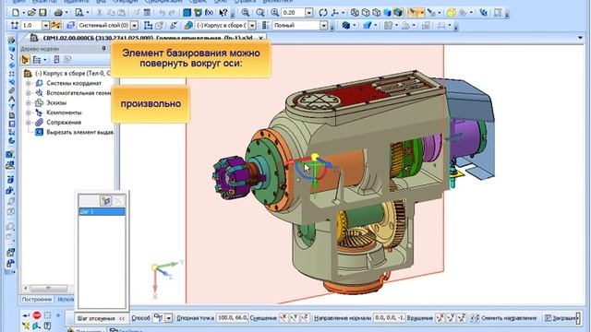Open the Системный слой dropdown
The height and width of the screenshot is (332, 591).
134,25
